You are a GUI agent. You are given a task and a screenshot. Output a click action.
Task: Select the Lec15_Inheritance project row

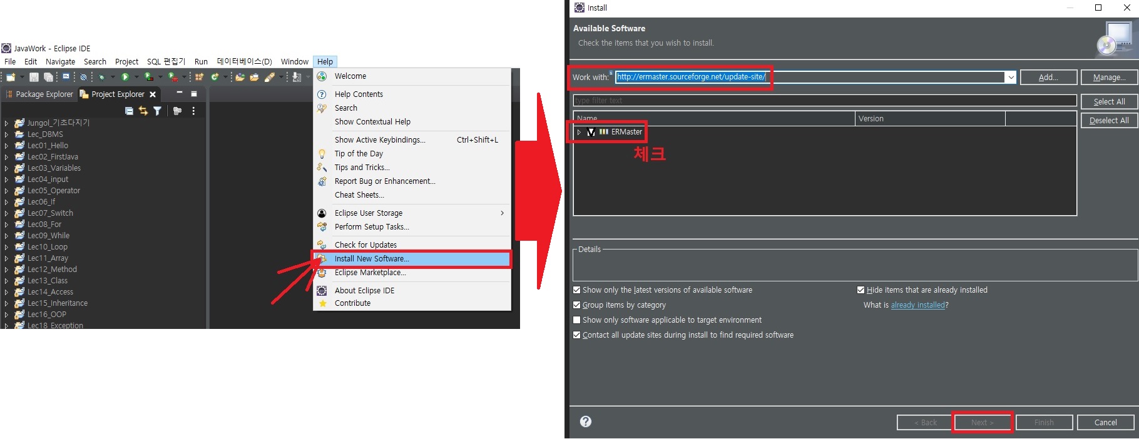pyautogui.click(x=58, y=303)
